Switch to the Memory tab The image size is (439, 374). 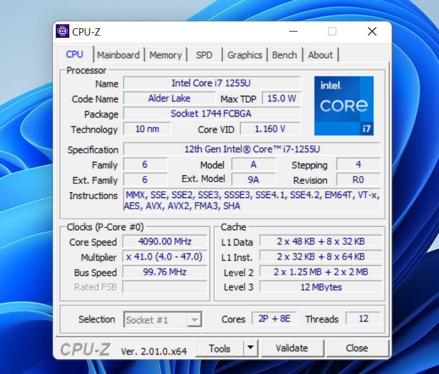(x=166, y=55)
